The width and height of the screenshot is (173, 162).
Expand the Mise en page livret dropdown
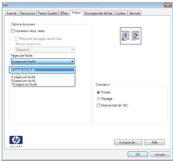45,49
